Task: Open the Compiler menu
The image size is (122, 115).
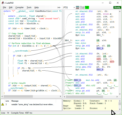Action: (x=19, y=7)
